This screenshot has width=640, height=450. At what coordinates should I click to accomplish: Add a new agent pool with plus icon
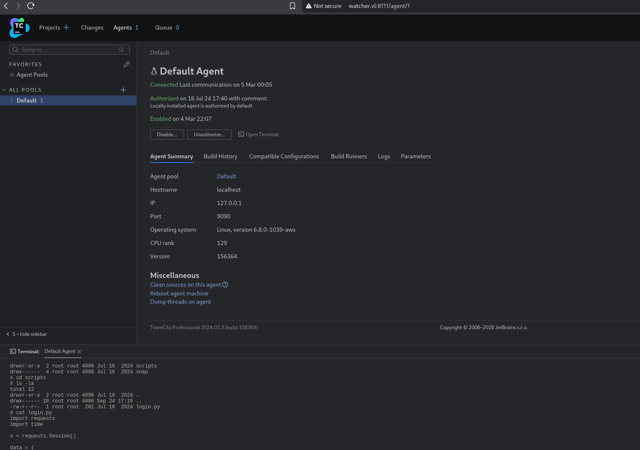coord(123,90)
